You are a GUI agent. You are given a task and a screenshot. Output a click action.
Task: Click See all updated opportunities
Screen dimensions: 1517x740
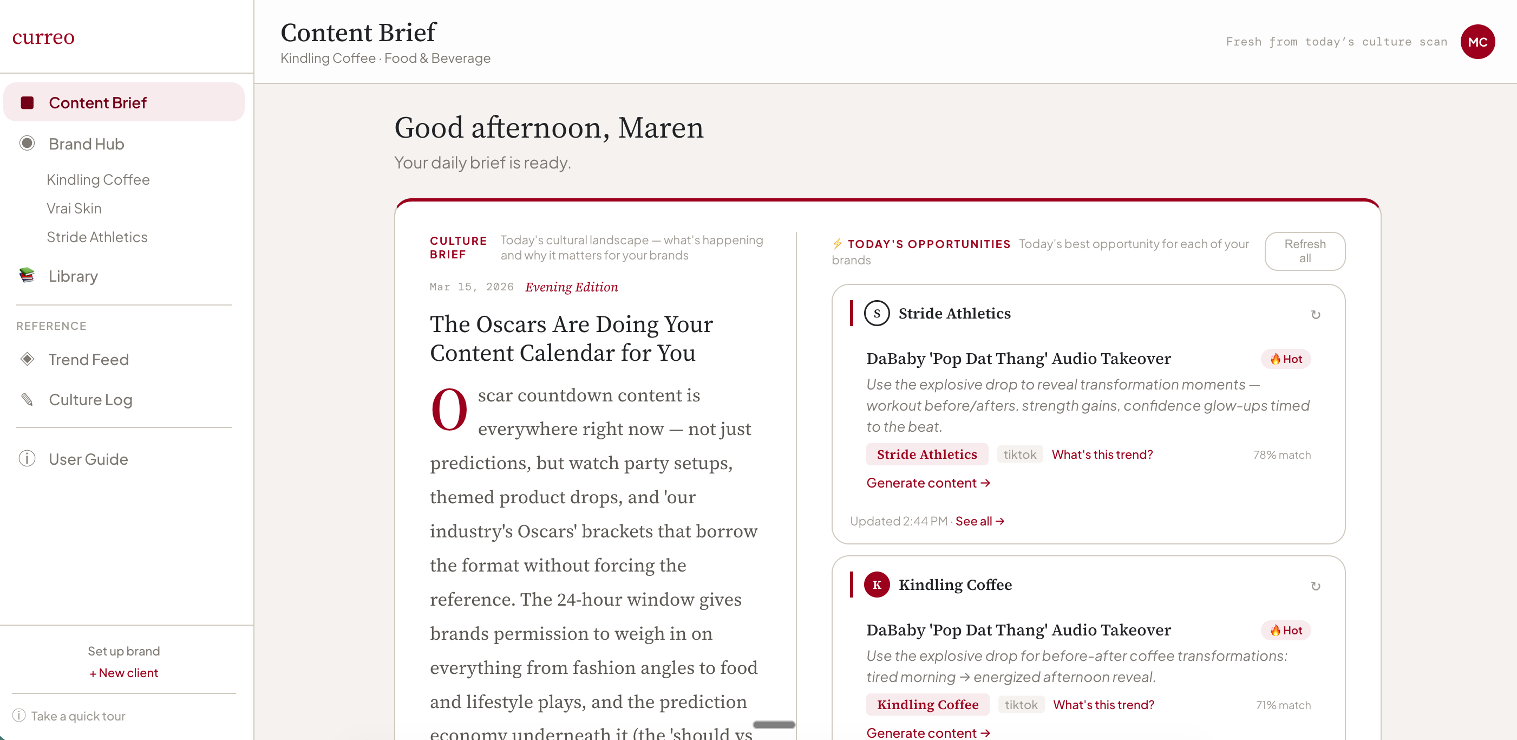(979, 521)
